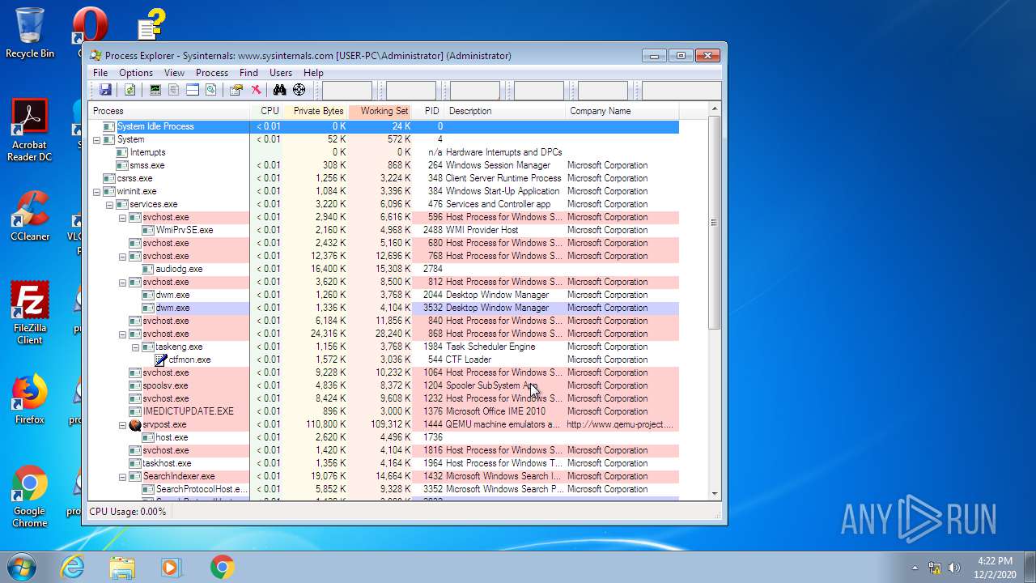This screenshot has height=583, width=1036.
Task: Click the red X Kill Process icon
Action: 256,90
